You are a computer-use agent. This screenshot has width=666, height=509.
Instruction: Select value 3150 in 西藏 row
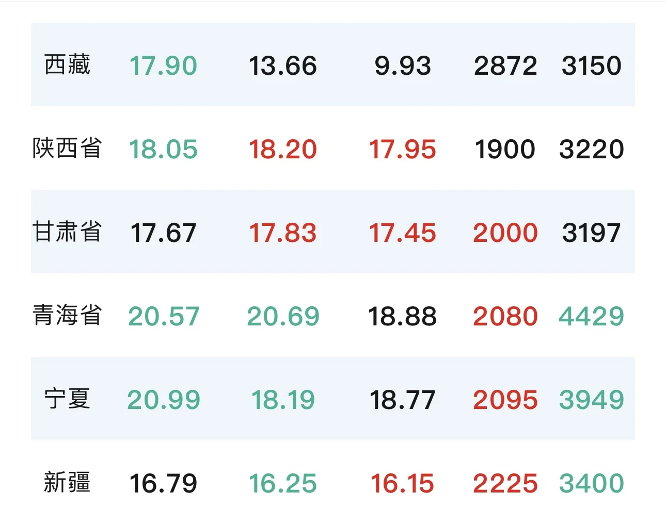[592, 66]
